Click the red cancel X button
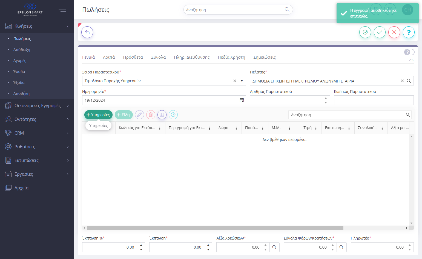422x259 pixels. click(x=394, y=32)
